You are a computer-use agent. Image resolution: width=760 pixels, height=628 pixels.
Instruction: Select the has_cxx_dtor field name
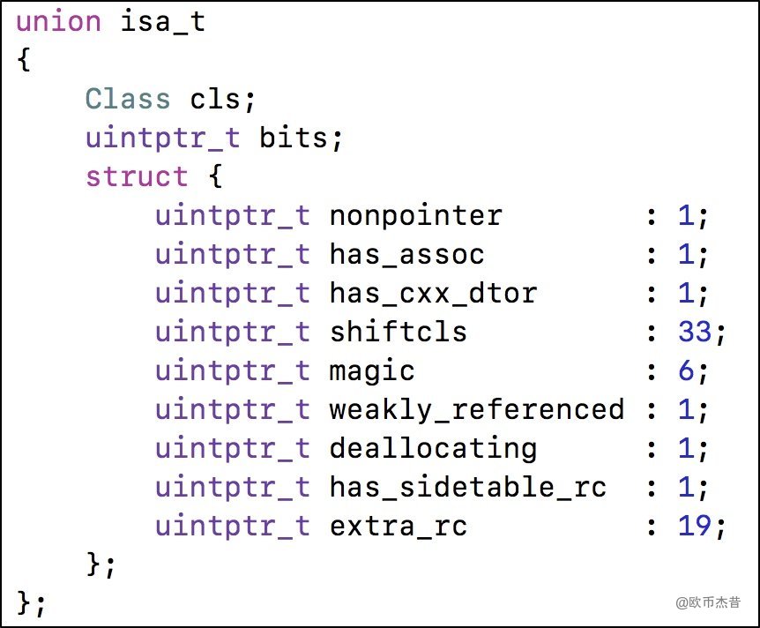(x=433, y=293)
